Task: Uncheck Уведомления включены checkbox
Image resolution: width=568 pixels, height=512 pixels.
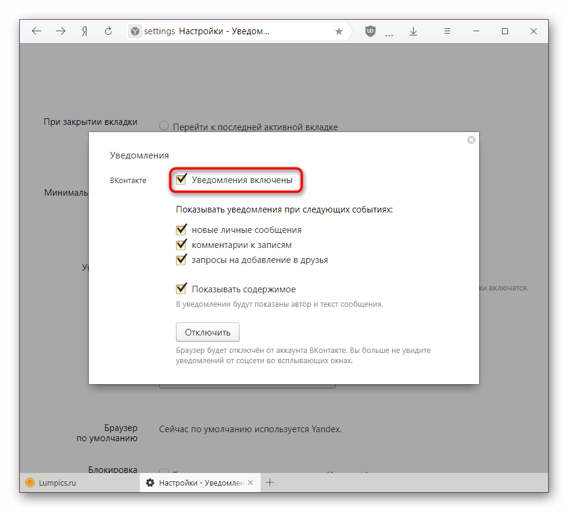Action: (181, 179)
